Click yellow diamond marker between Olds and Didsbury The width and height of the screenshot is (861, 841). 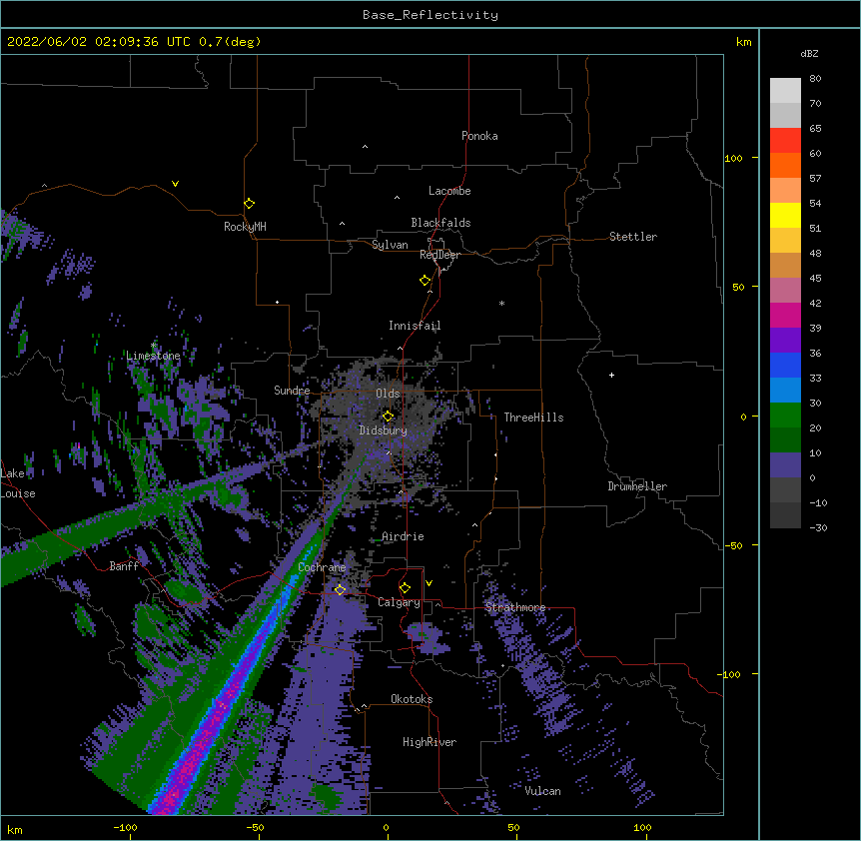click(x=388, y=417)
